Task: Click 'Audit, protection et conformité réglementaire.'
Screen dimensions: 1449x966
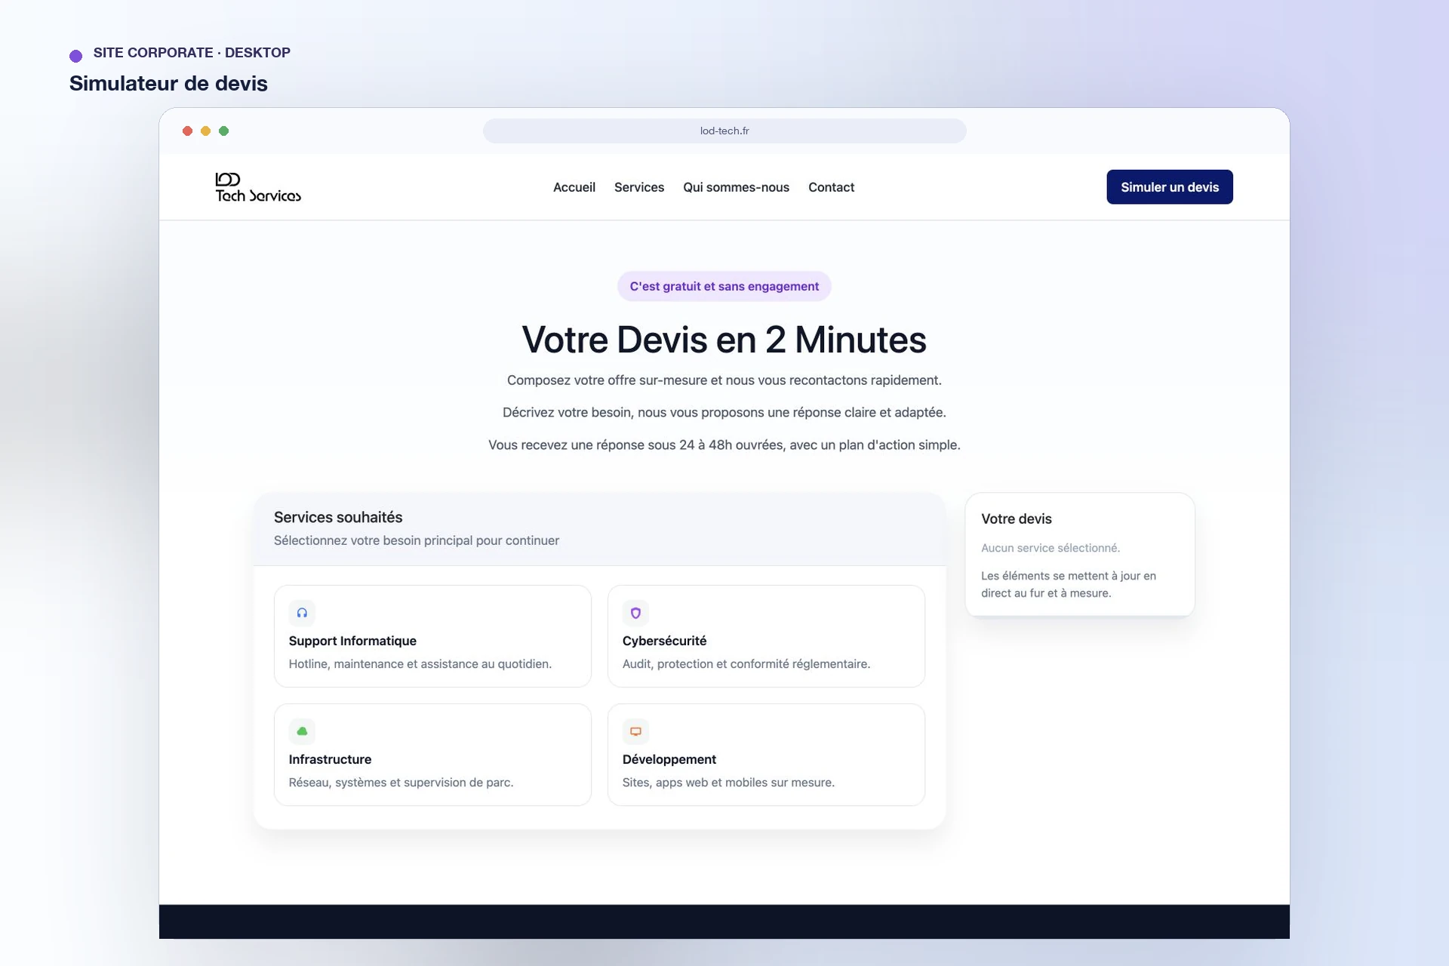Action: 746,664
